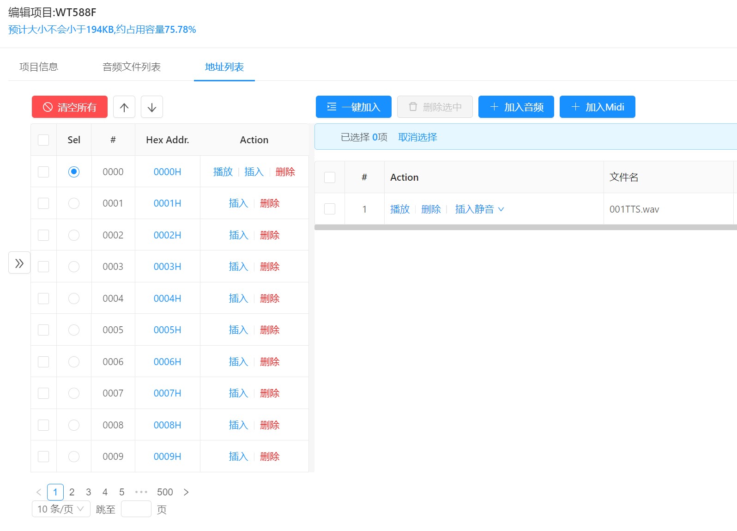Screen dimensions: 737x531
Task: Select the radio button for address 0005
Action: pyautogui.click(x=74, y=330)
